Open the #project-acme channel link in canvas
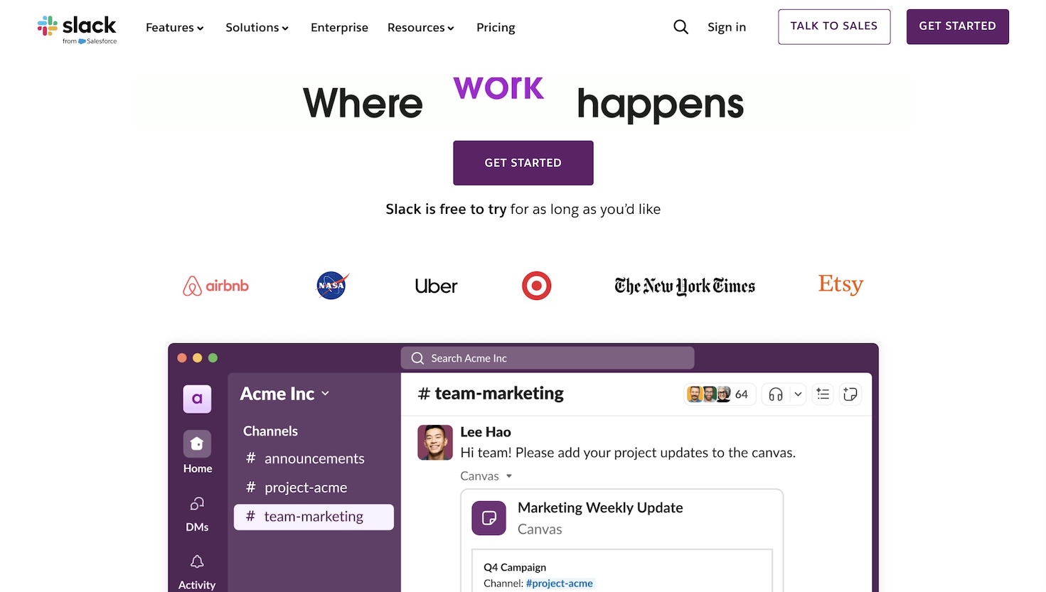The width and height of the screenshot is (1046, 592). point(560,583)
